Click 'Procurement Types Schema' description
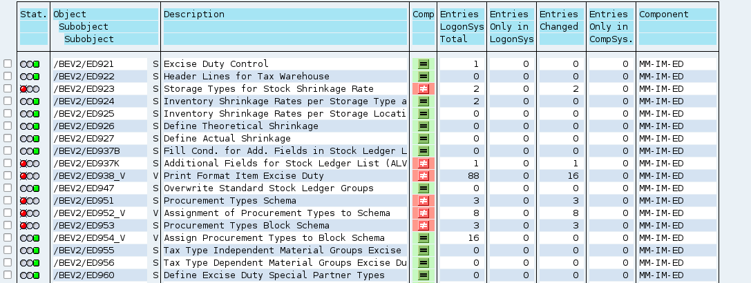 tap(230, 201)
